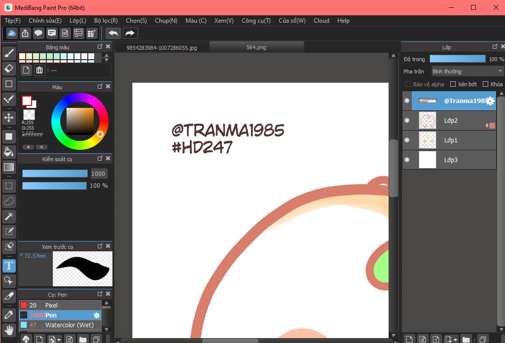This screenshot has height=343, width=505.
Task: Click the add folder icon in layer panel
Action: point(466,339)
